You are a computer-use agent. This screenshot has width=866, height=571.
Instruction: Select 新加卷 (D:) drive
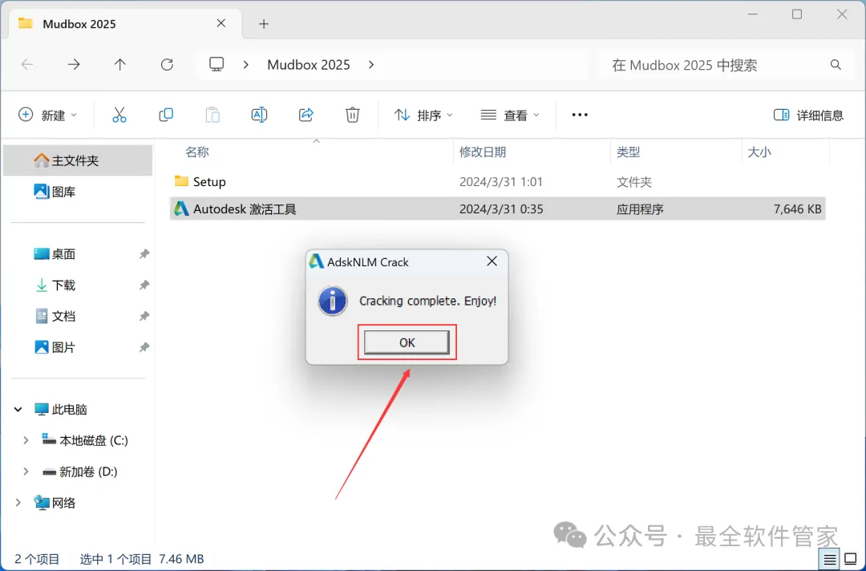[80, 472]
